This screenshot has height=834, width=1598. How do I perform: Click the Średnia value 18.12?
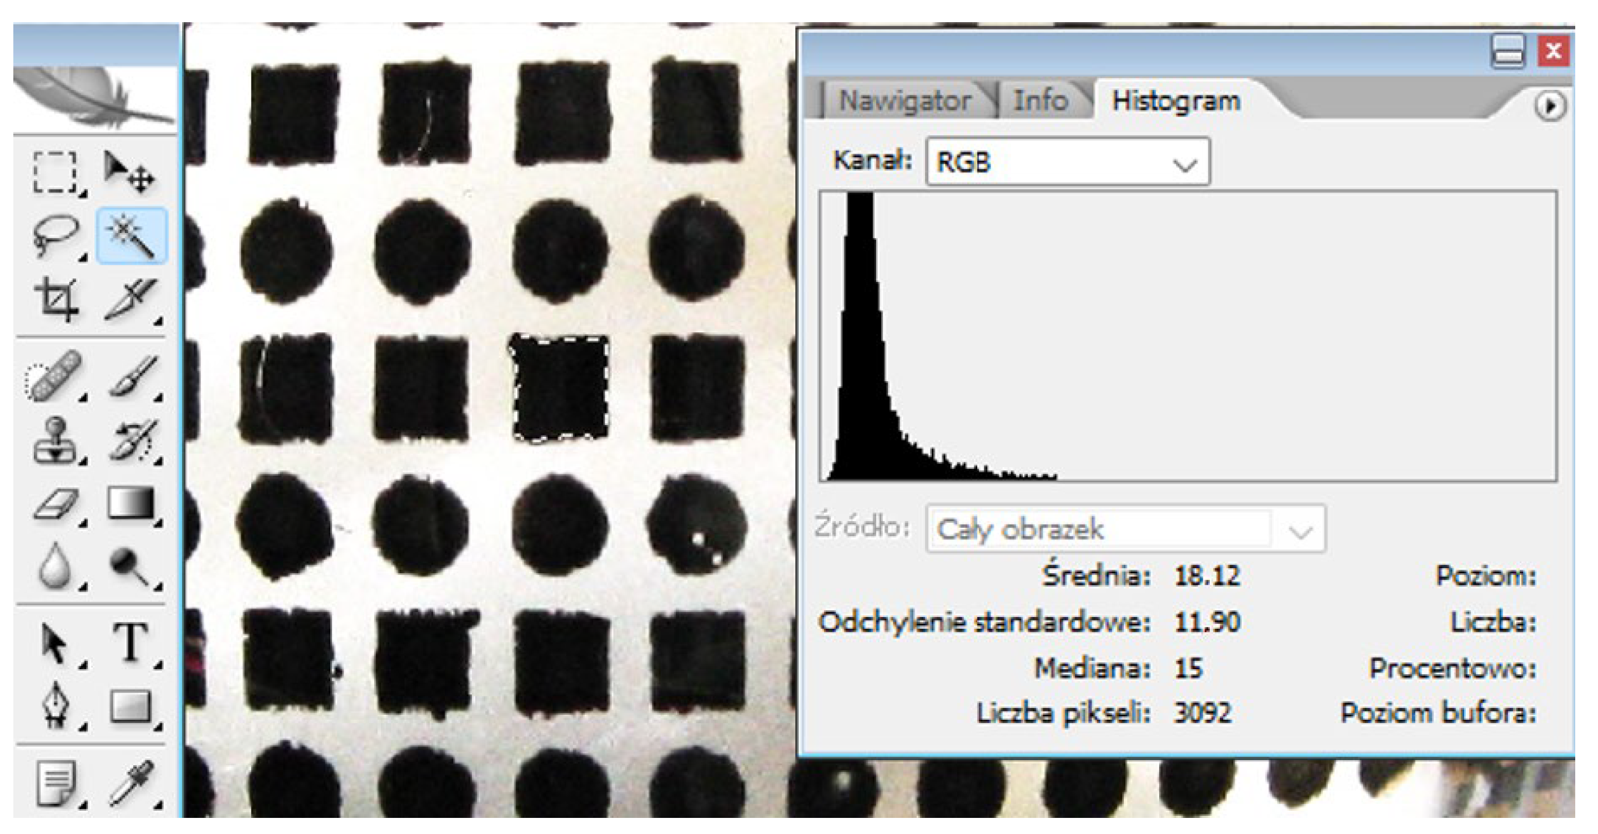click(1207, 576)
